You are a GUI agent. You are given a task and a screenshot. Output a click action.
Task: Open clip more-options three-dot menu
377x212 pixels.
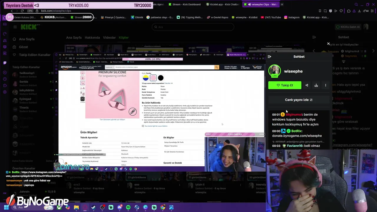tap(325, 85)
